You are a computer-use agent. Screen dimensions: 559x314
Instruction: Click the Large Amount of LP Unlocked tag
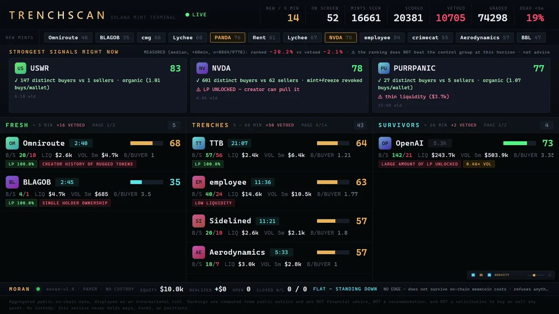pyautogui.click(x=420, y=164)
